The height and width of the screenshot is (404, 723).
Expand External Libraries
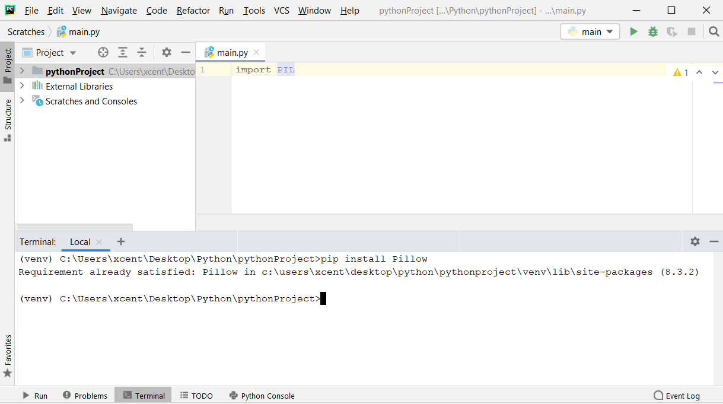[21, 86]
